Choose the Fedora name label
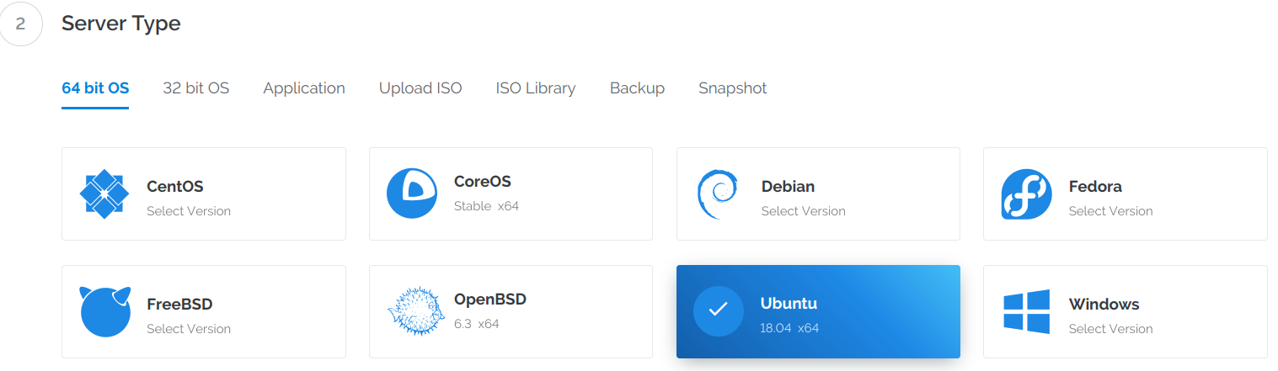The image size is (1278, 371). tap(1095, 187)
